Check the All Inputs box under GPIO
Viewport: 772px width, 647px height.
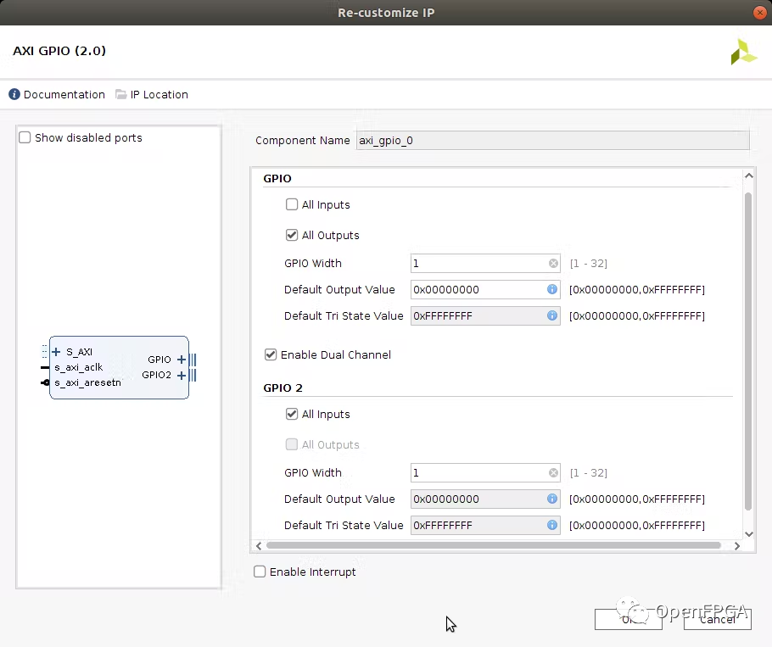point(292,205)
